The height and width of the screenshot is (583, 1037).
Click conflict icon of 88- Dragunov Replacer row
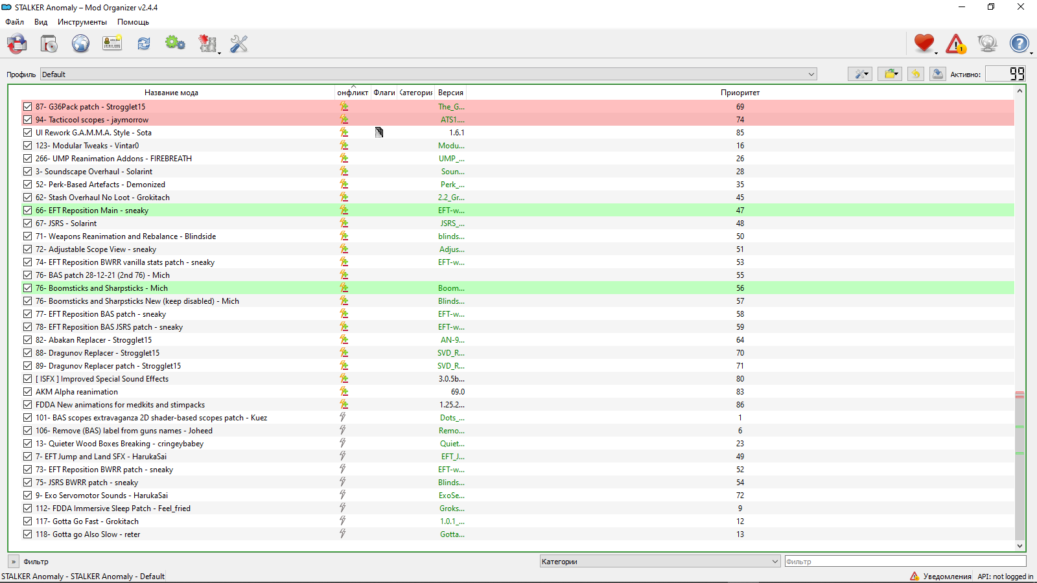(344, 352)
